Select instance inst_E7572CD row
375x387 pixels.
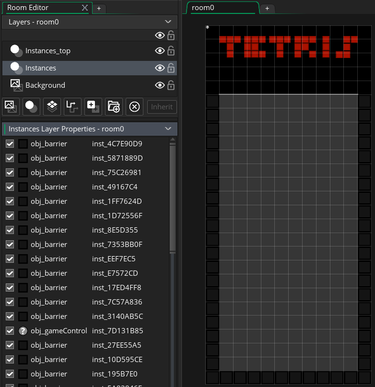pyautogui.click(x=86, y=273)
